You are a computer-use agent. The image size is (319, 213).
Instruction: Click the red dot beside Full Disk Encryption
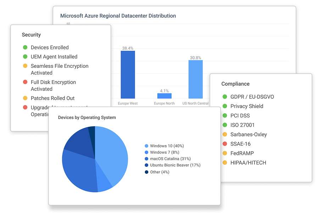(x=25, y=82)
